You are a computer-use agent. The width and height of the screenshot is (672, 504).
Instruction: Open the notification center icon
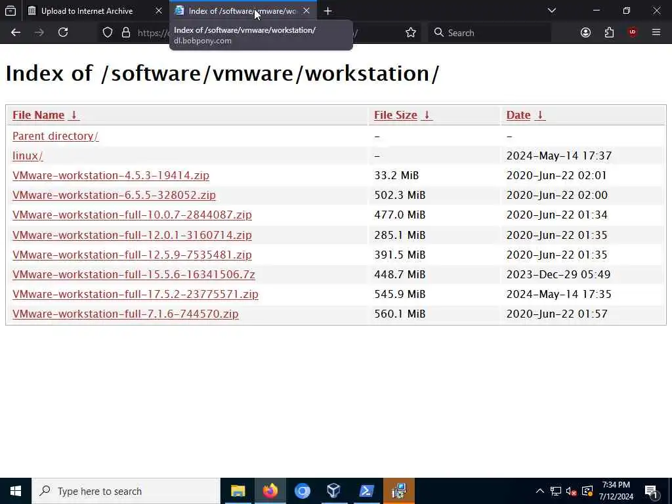coord(651,491)
